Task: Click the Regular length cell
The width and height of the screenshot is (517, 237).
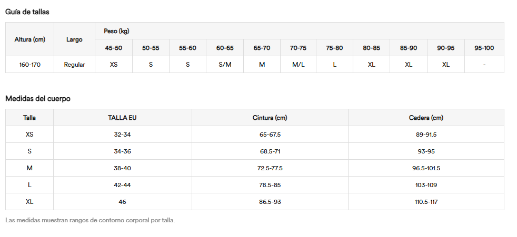Action: [75, 65]
